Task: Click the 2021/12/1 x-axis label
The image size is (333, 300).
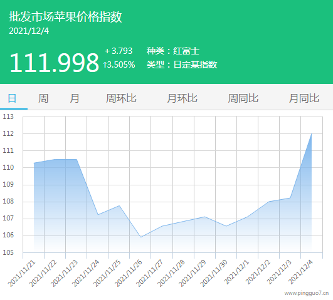Action: pyautogui.click(x=236, y=272)
